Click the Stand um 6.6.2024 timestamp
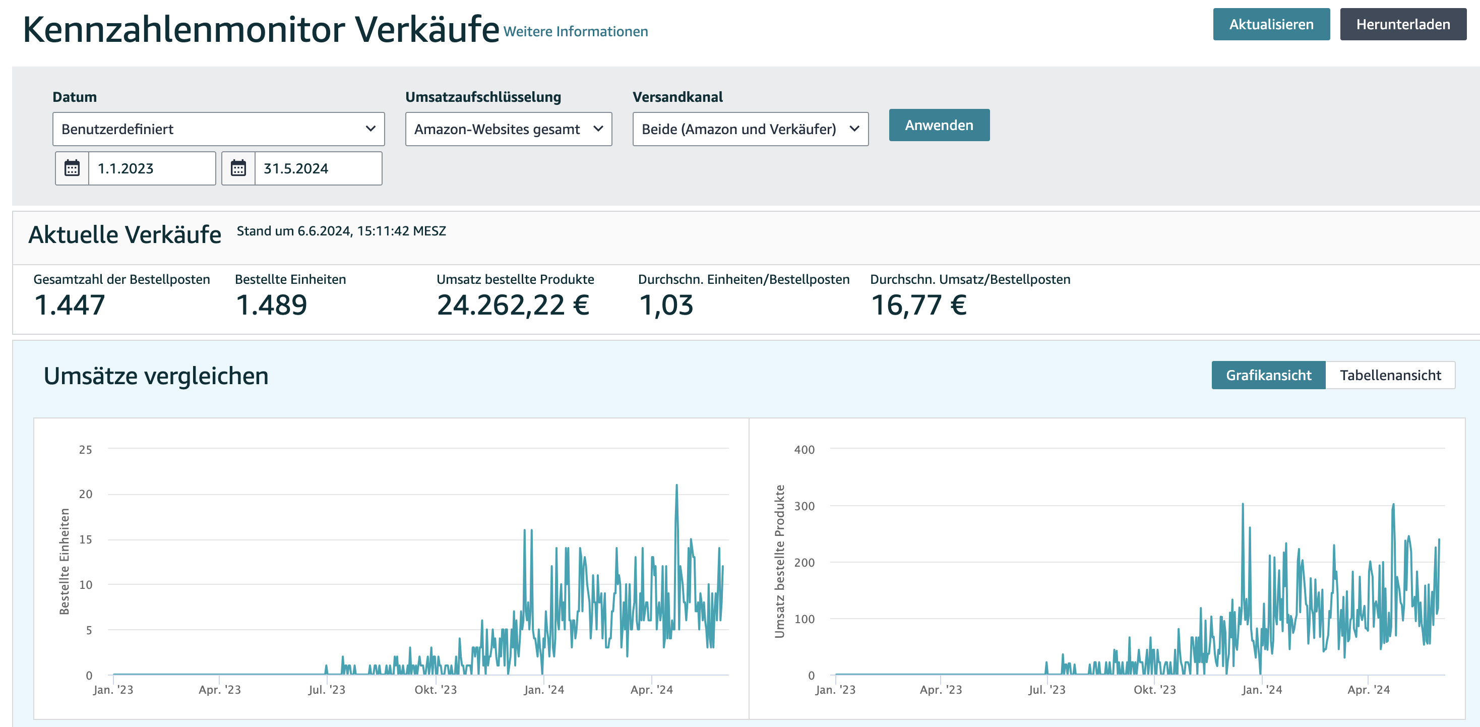The height and width of the screenshot is (727, 1480). tap(341, 231)
